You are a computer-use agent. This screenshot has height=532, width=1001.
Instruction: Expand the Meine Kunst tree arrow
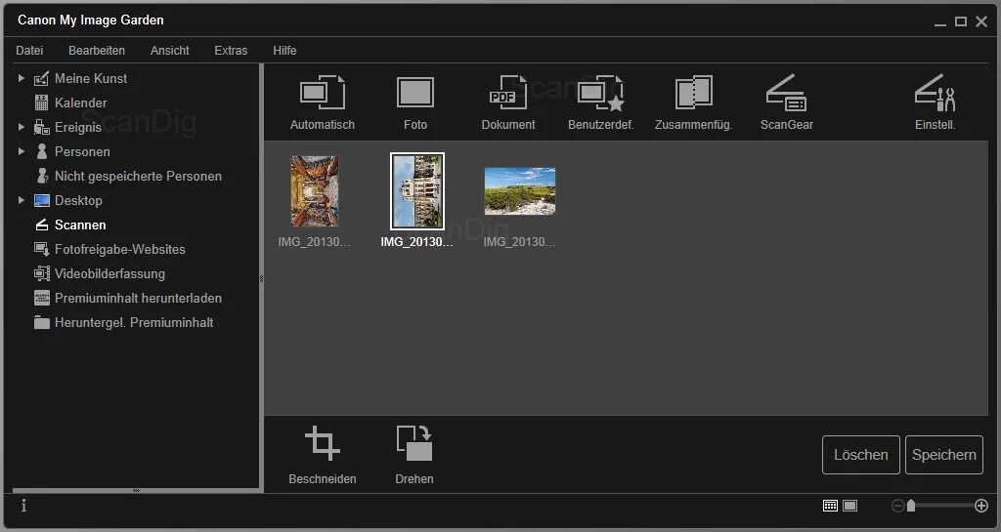(x=22, y=78)
